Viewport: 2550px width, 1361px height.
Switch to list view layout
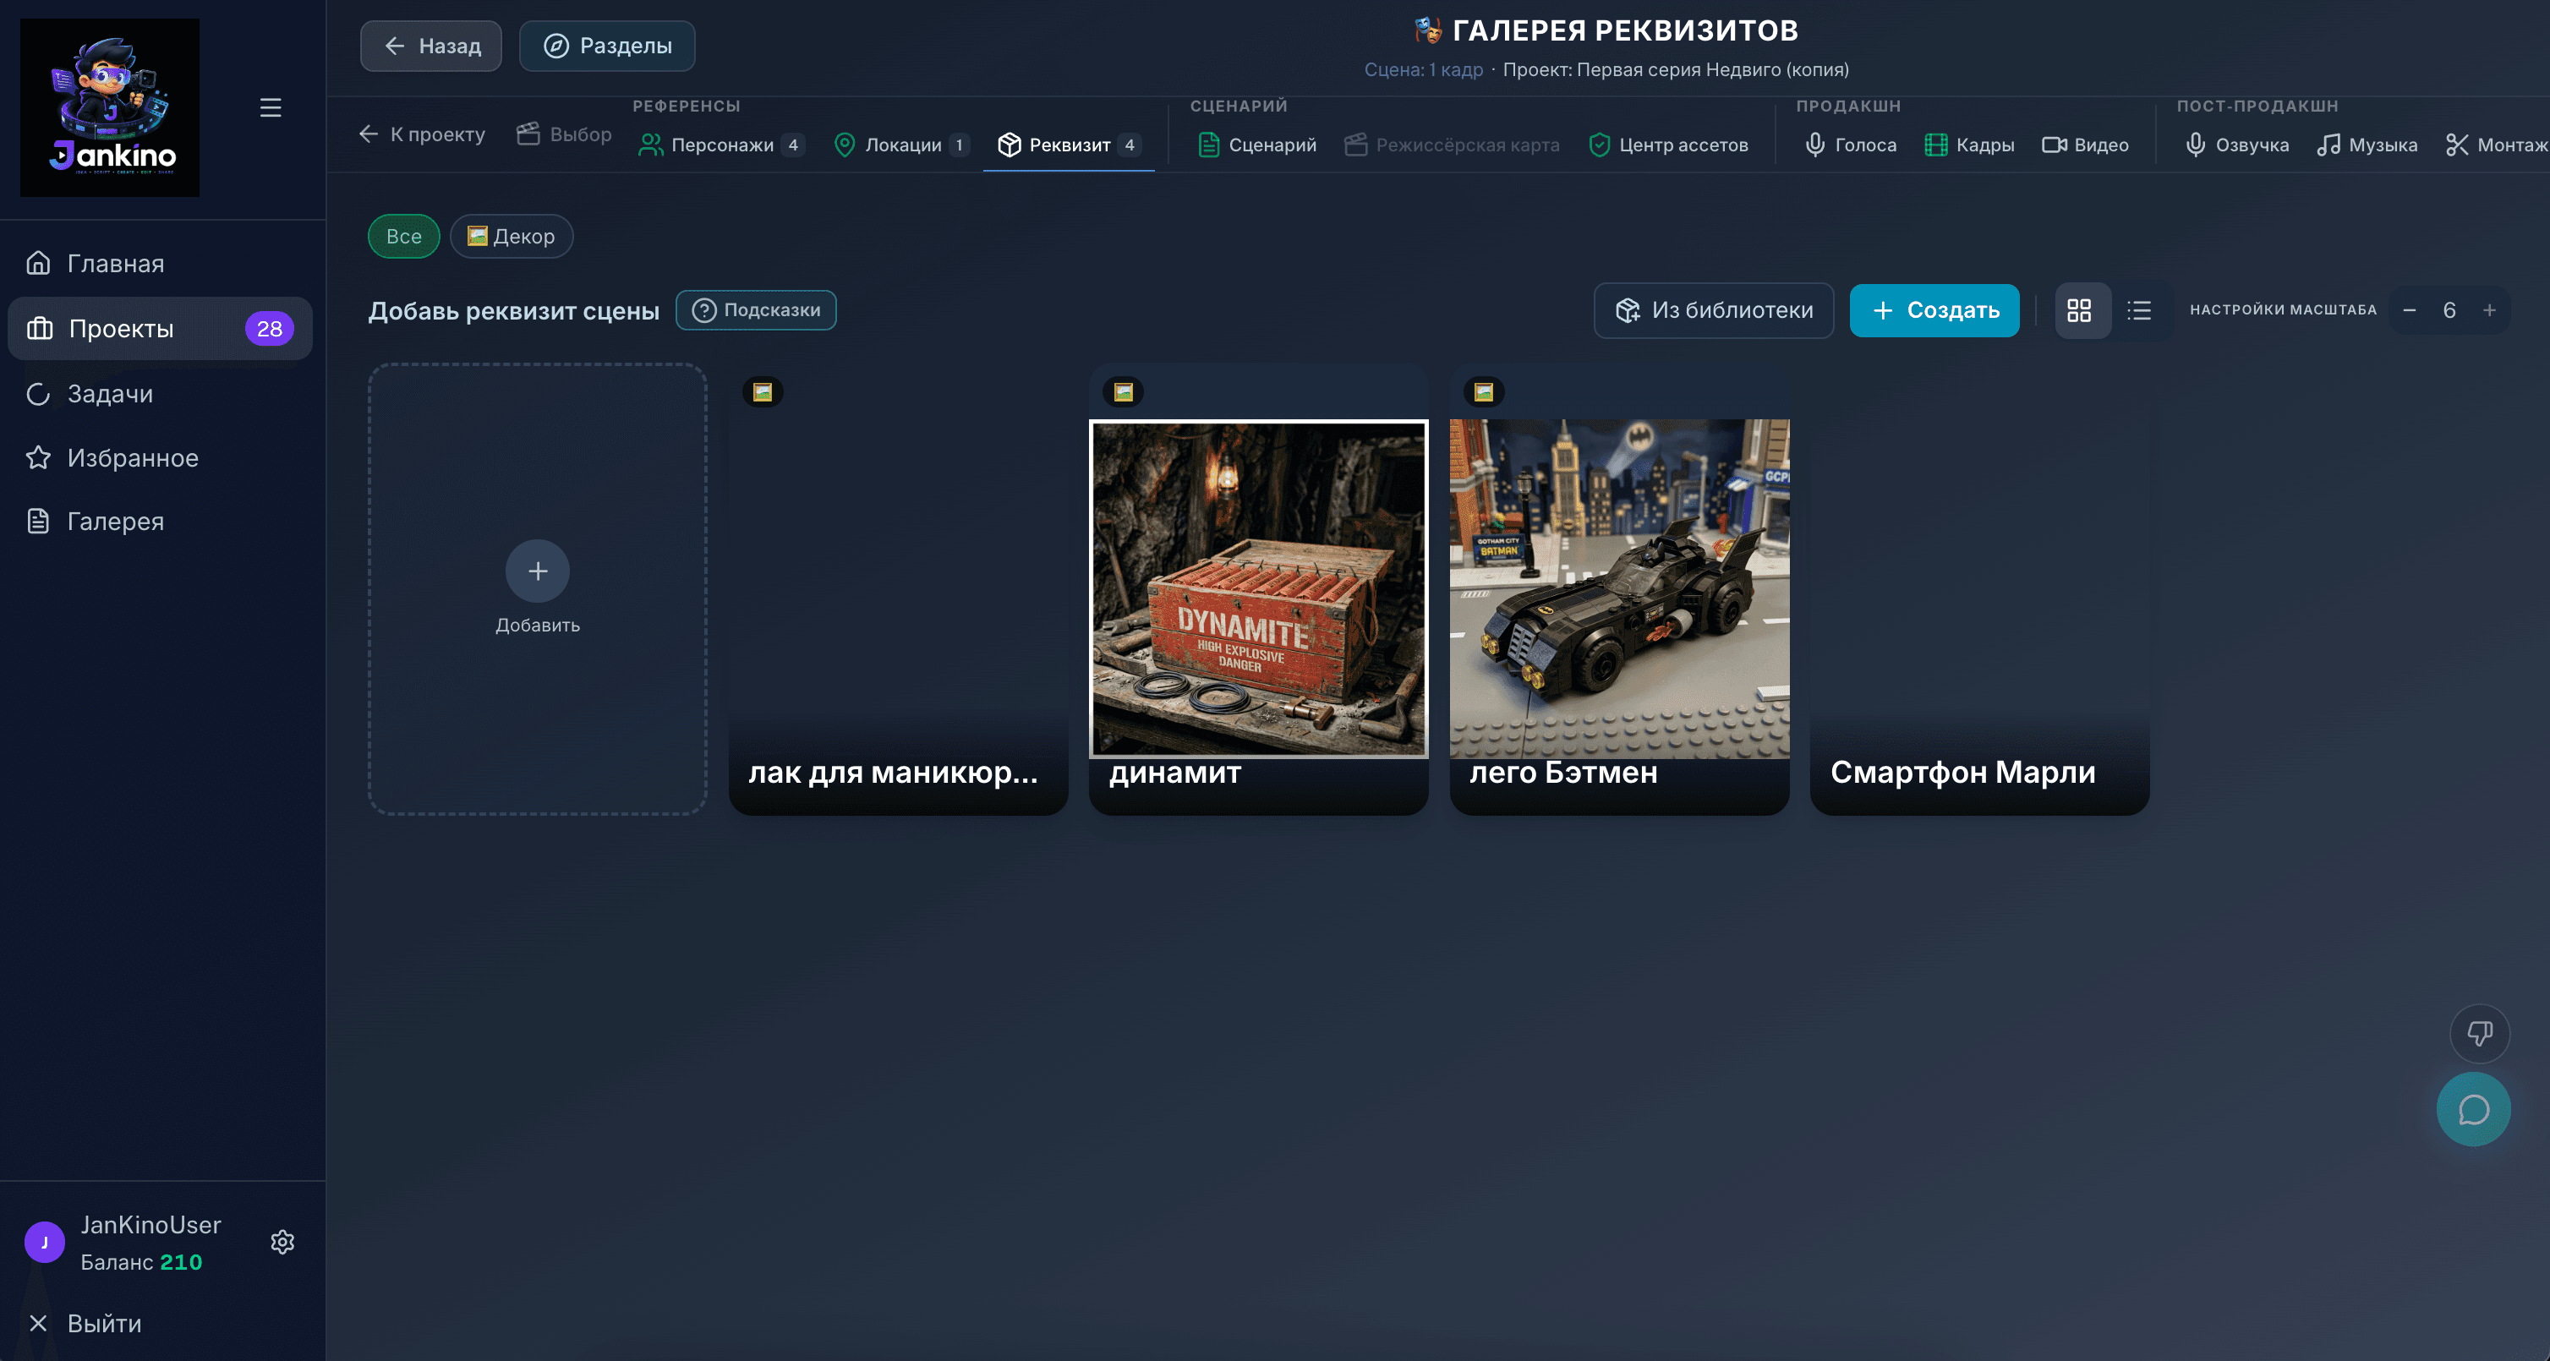click(x=2139, y=311)
